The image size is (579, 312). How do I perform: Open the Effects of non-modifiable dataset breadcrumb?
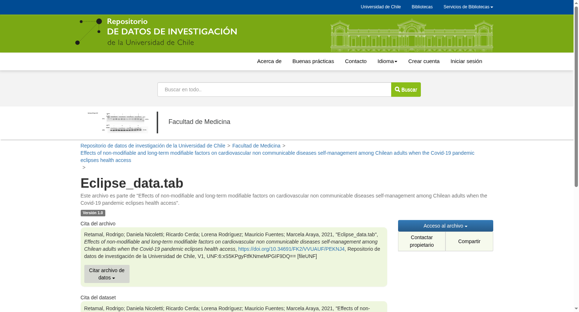coord(277,157)
